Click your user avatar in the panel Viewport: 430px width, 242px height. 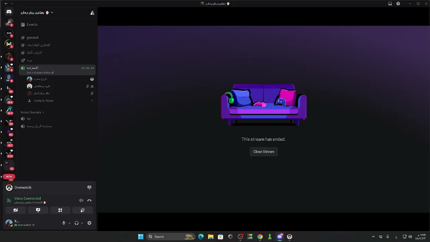point(9,223)
